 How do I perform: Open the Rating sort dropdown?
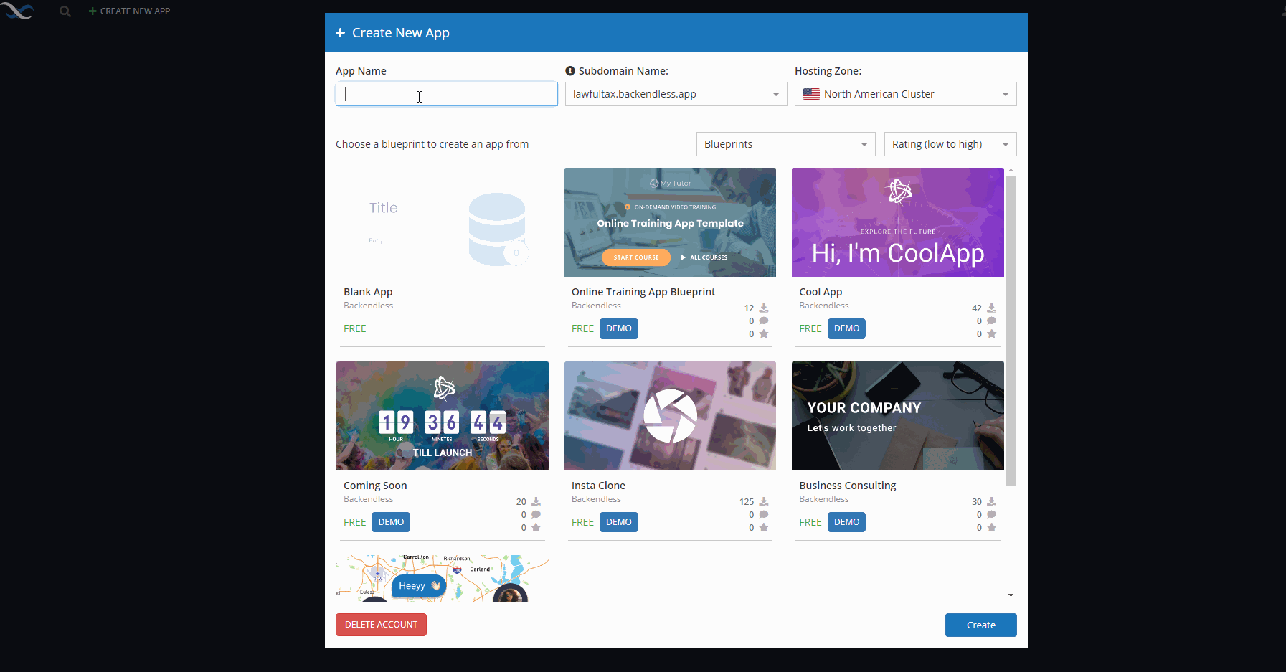950,144
